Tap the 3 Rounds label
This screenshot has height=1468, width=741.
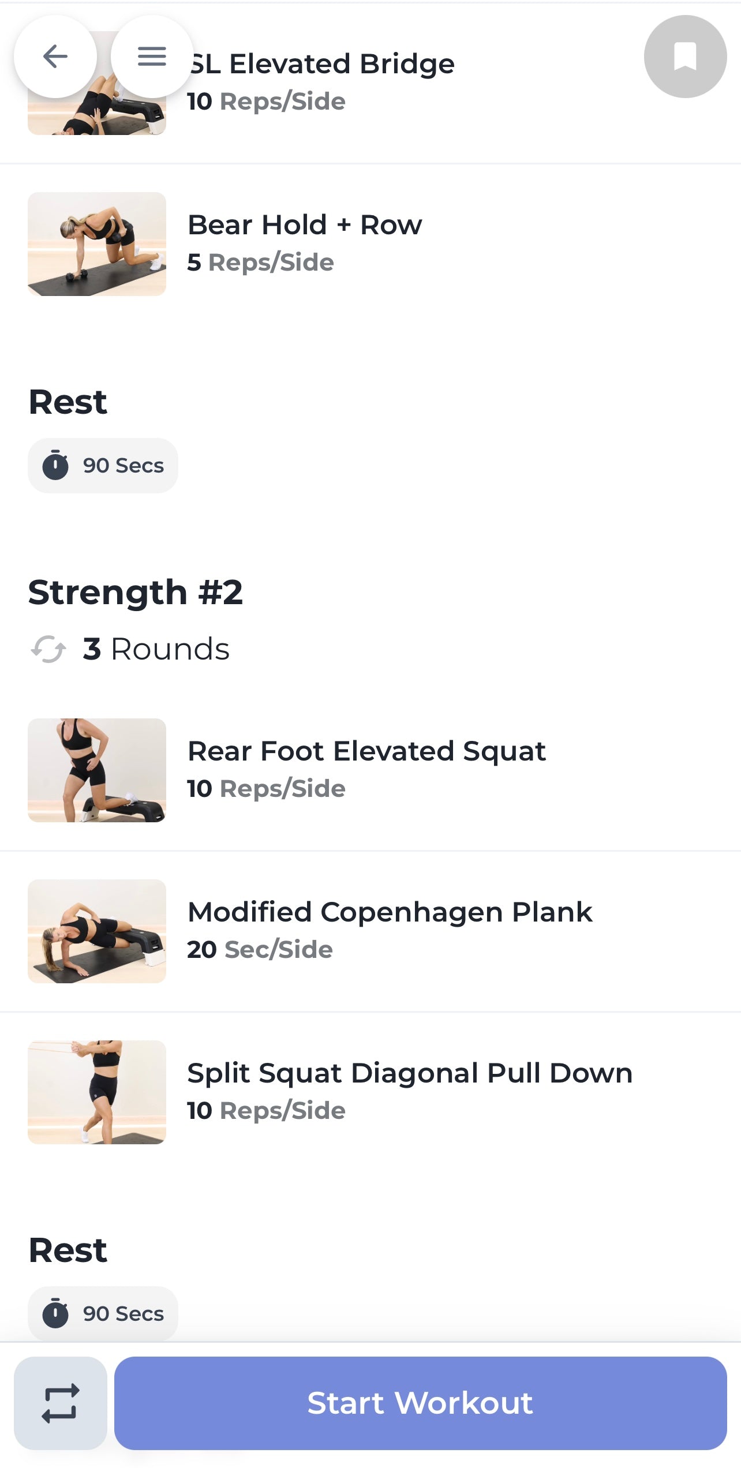coord(156,649)
